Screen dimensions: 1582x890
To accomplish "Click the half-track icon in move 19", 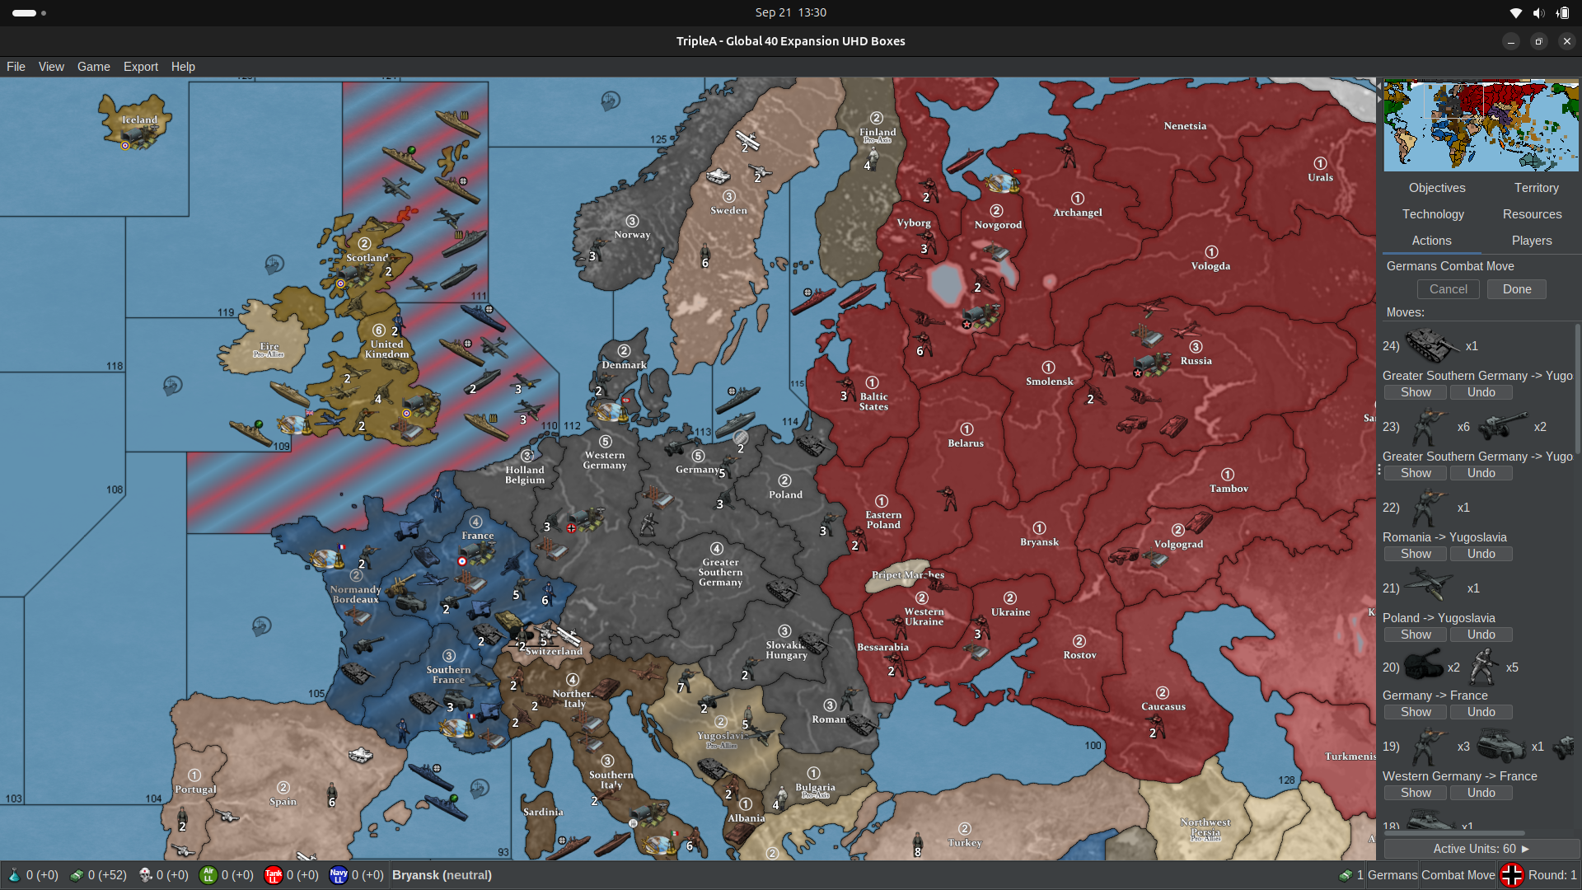I will tap(1501, 747).
